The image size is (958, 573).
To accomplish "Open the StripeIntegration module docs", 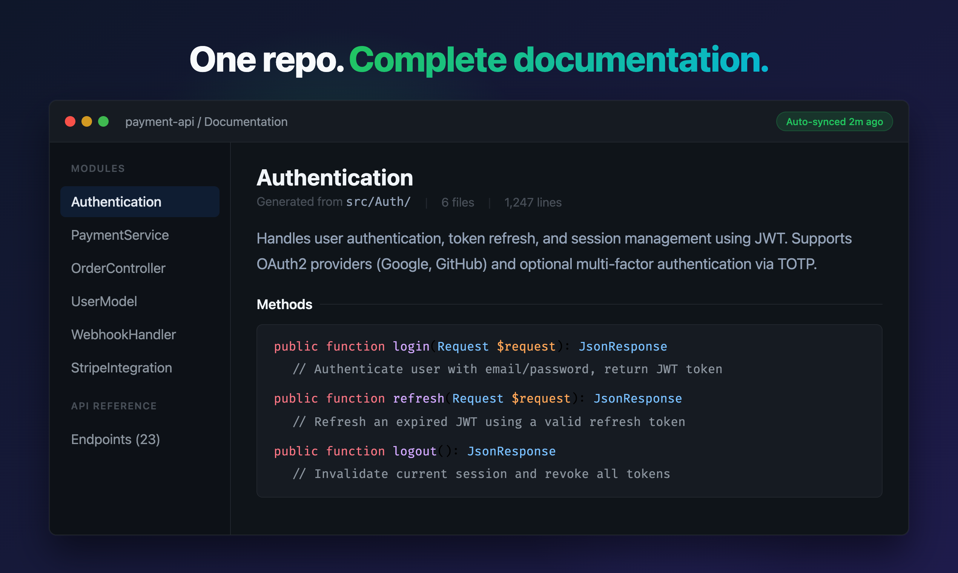I will pos(121,367).
